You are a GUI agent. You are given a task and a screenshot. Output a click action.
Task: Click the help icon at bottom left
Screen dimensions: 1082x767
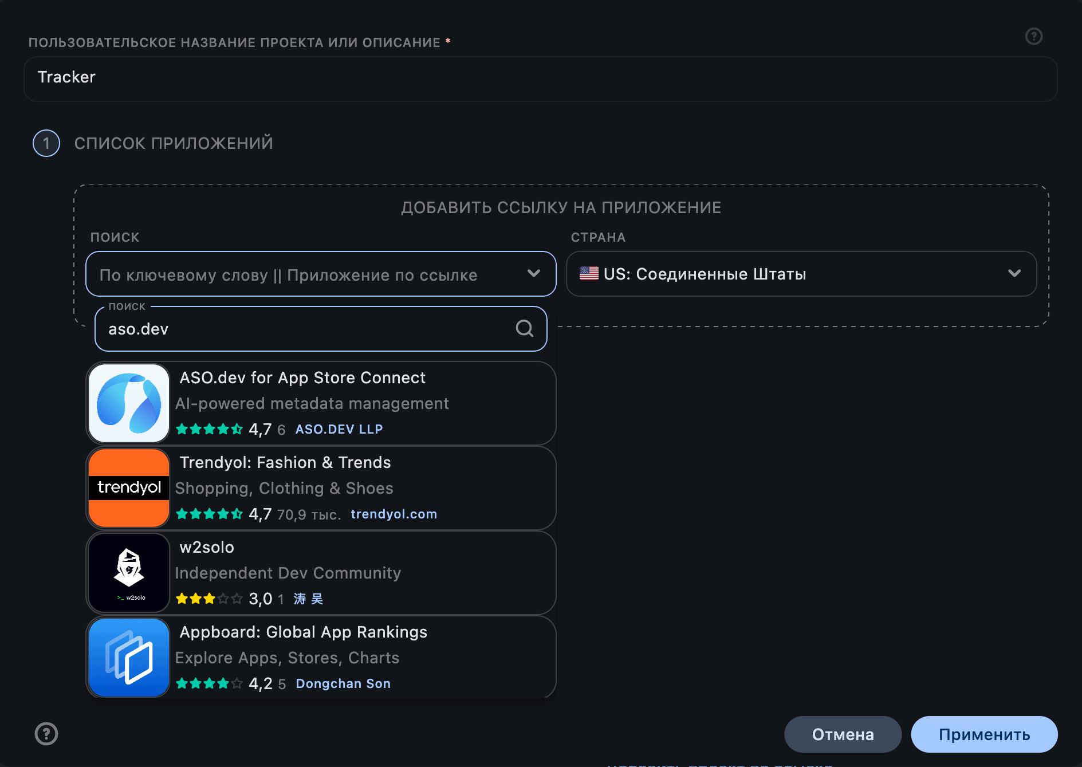(46, 734)
